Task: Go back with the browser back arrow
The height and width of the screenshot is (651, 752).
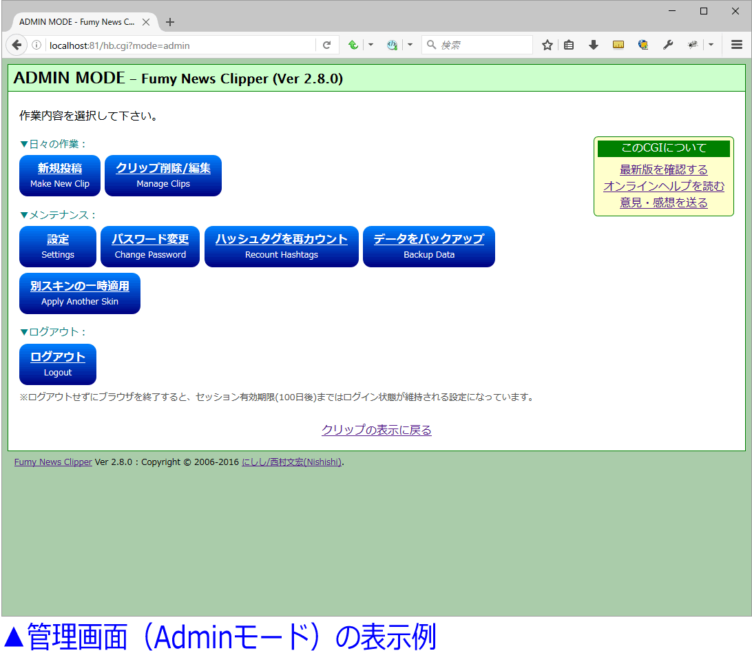Action: [17, 45]
